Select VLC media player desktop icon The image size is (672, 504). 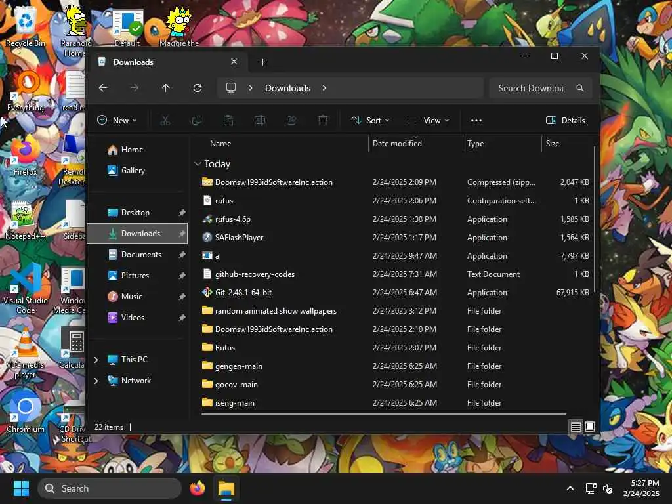26,354
